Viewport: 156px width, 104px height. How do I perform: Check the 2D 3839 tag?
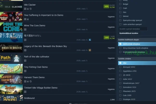(x=120, y=75)
